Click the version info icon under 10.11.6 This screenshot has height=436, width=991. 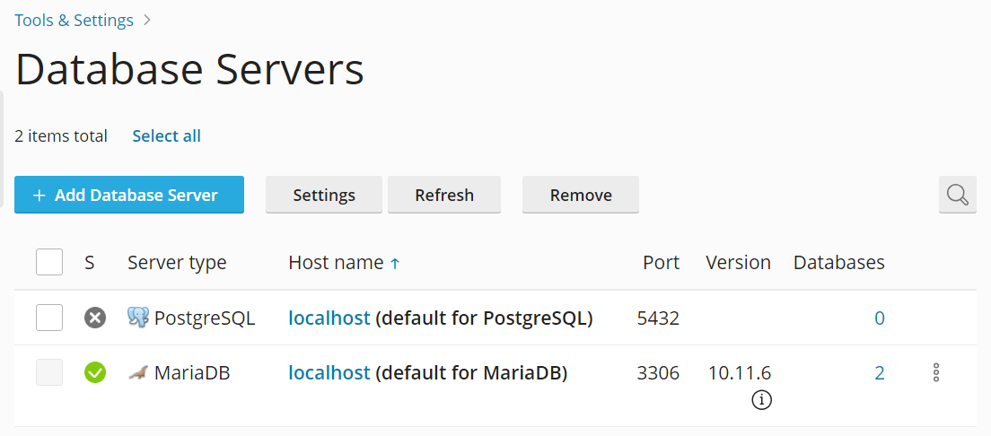761,400
